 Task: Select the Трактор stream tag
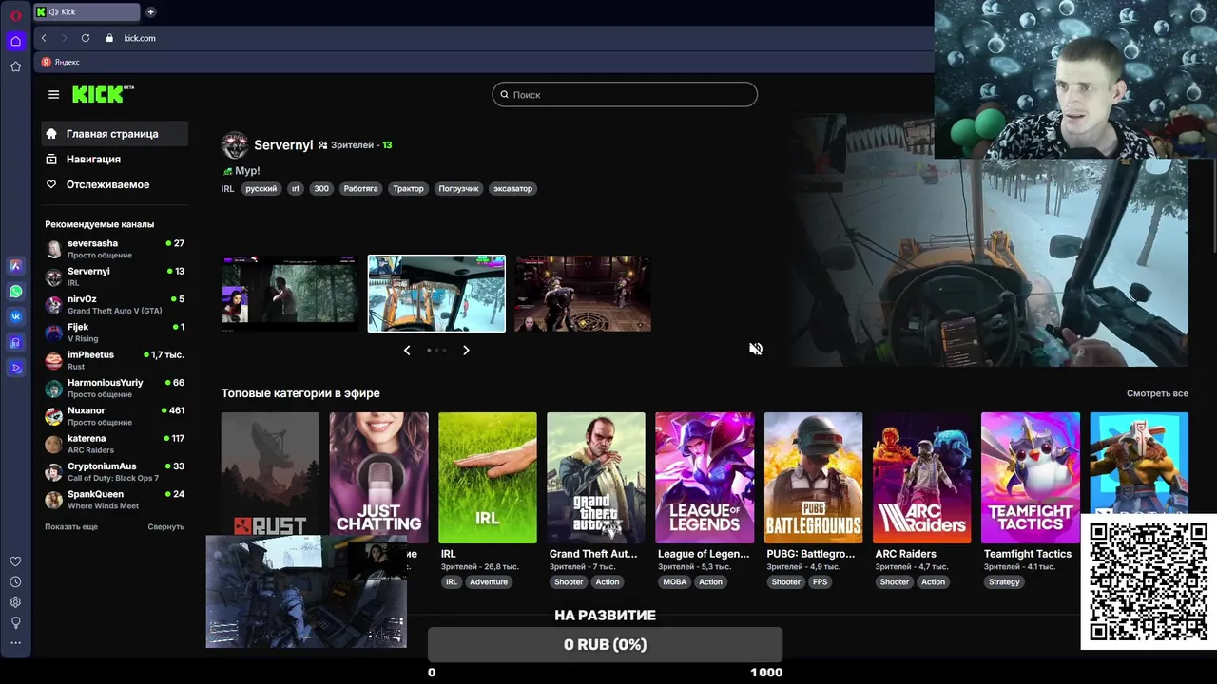(x=408, y=188)
